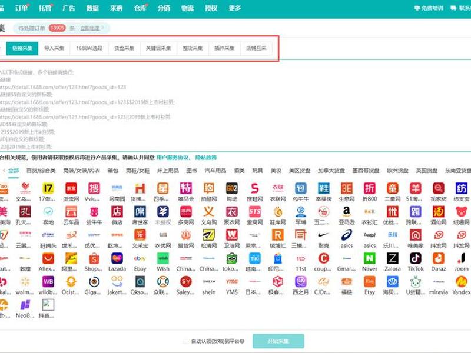Select the NeoB platform icon
The height and width of the screenshot is (353, 471).
(x=25, y=305)
